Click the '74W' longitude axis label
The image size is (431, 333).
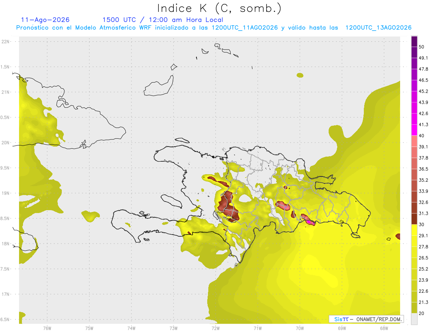[x=131, y=328]
